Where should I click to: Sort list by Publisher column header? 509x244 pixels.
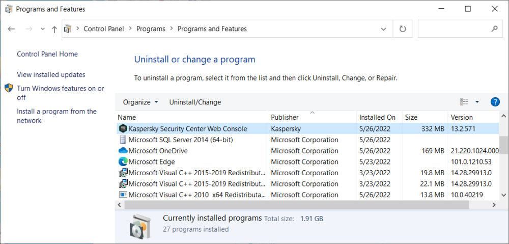pyautogui.click(x=285, y=118)
